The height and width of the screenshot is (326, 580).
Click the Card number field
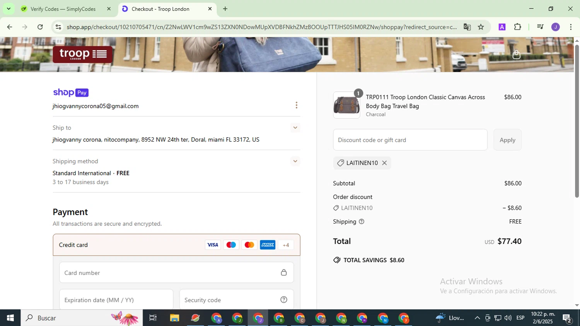pos(176,273)
